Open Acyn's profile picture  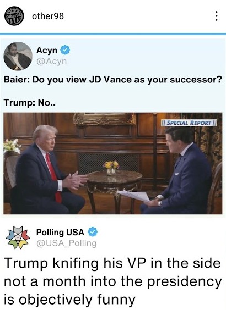point(18,57)
